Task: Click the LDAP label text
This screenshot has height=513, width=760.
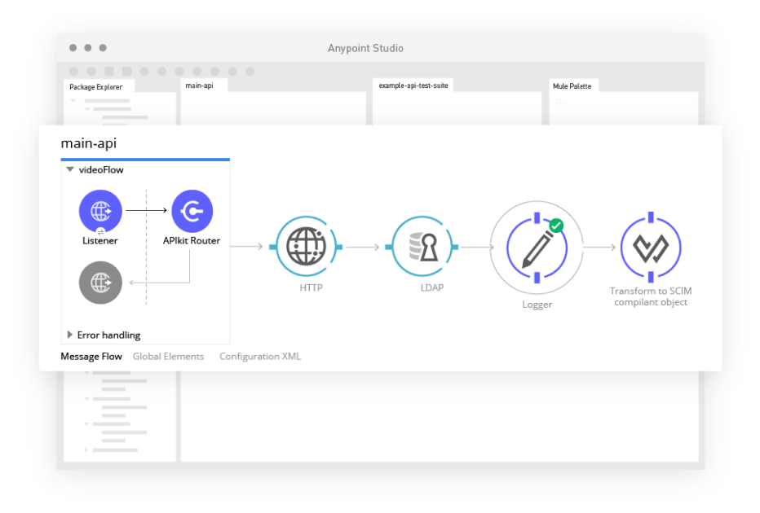Action: coord(432,288)
